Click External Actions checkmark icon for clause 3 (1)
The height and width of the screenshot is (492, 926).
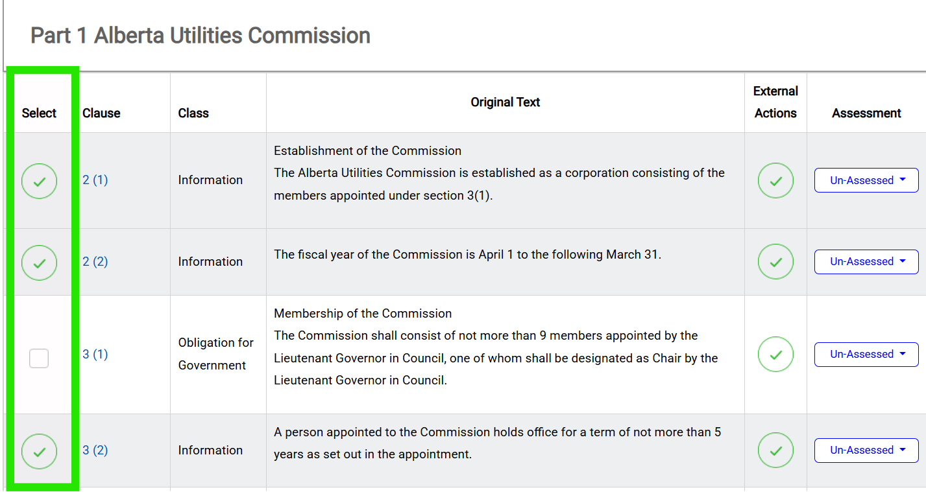tap(775, 355)
